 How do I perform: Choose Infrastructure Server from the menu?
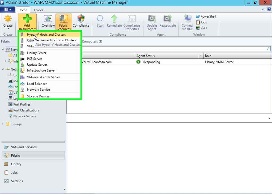tap(50, 70)
